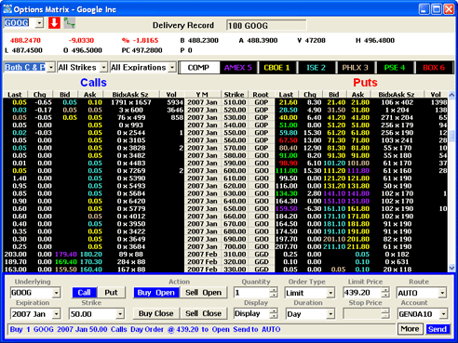458x343 pixels.
Task: Click the Limit Price field showing 439.20
Action: coord(362,293)
